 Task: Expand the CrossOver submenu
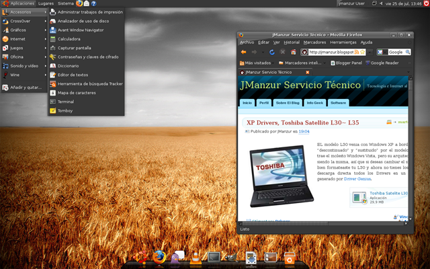(x=24, y=21)
